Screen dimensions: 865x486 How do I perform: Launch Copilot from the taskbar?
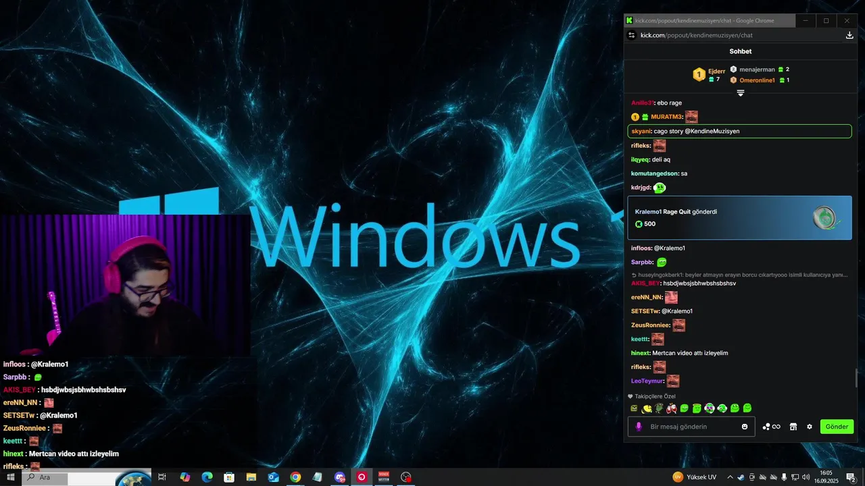click(184, 477)
